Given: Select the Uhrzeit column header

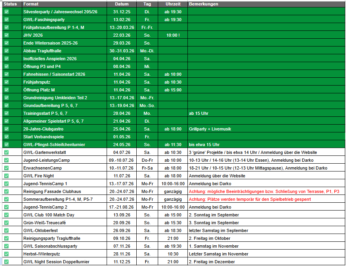Looking at the screenshot, I should 173,4.
